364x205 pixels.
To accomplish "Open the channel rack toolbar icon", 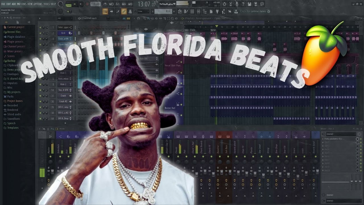I will point(192,11).
